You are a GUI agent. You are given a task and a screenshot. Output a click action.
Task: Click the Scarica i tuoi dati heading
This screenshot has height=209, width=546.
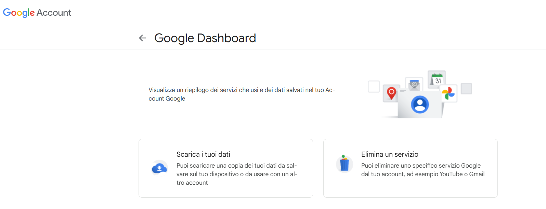pos(203,154)
